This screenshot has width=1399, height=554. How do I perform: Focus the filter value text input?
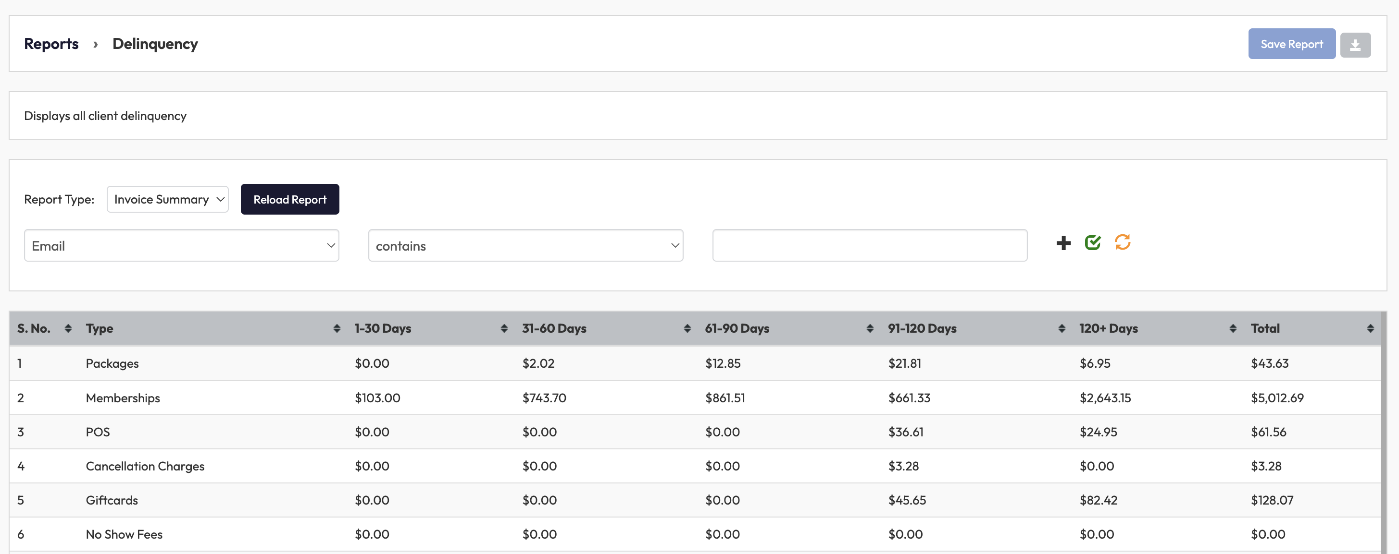[870, 246]
